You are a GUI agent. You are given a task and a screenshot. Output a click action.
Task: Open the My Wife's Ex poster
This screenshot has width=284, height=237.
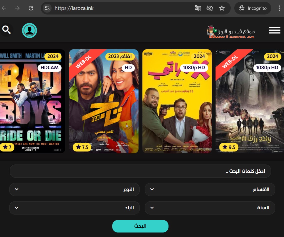(x=177, y=101)
